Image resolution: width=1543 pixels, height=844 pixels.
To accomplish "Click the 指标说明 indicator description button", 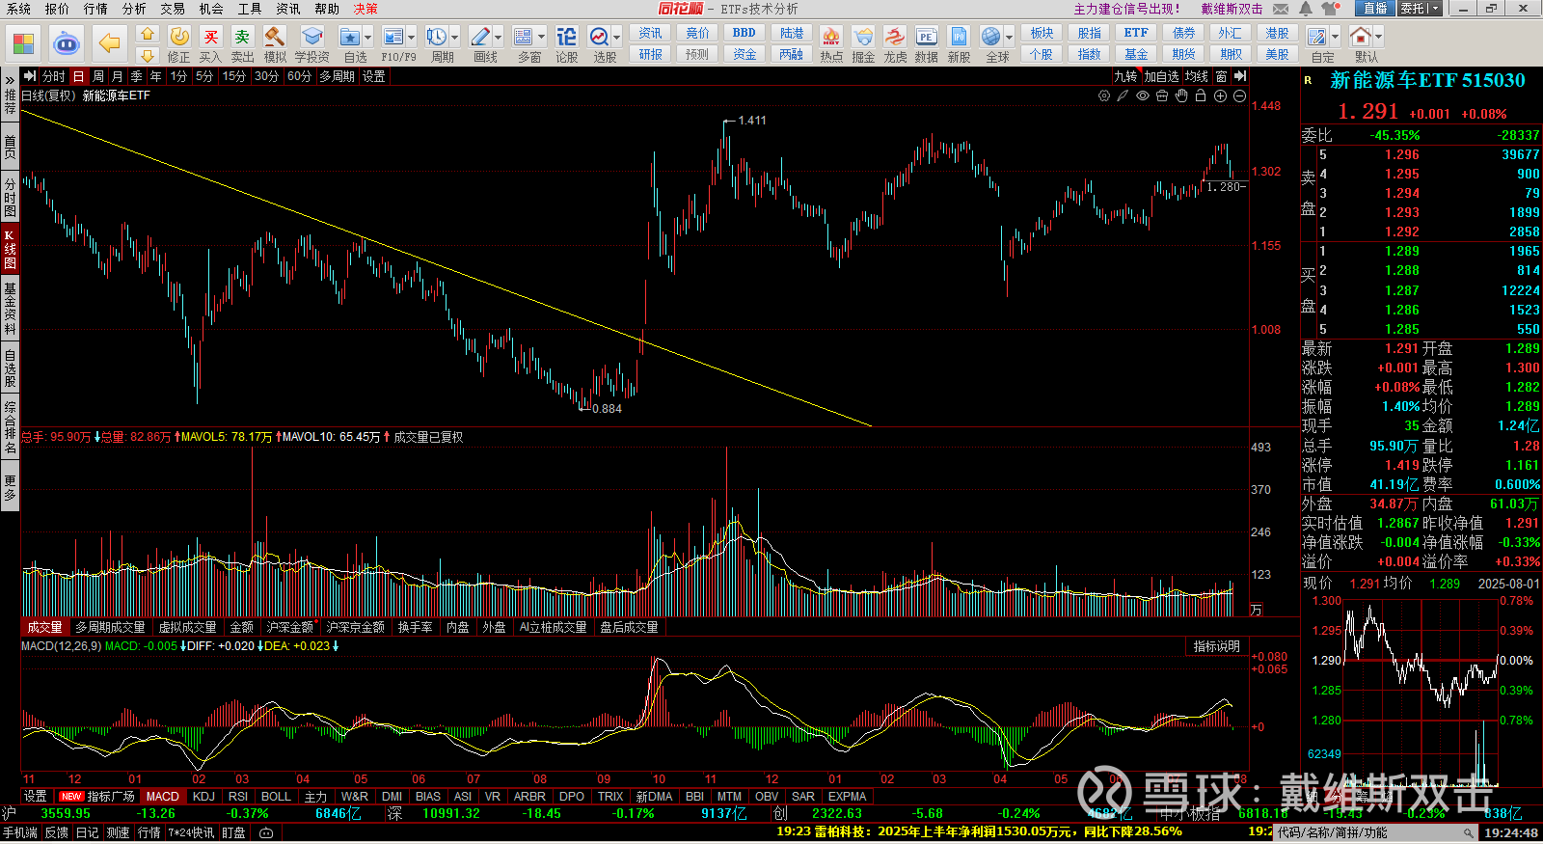I will click(x=1217, y=646).
